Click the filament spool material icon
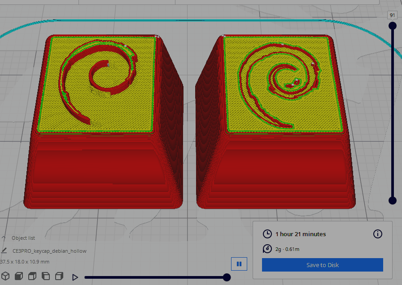Screen dimensions: 402x285 tap(267, 249)
